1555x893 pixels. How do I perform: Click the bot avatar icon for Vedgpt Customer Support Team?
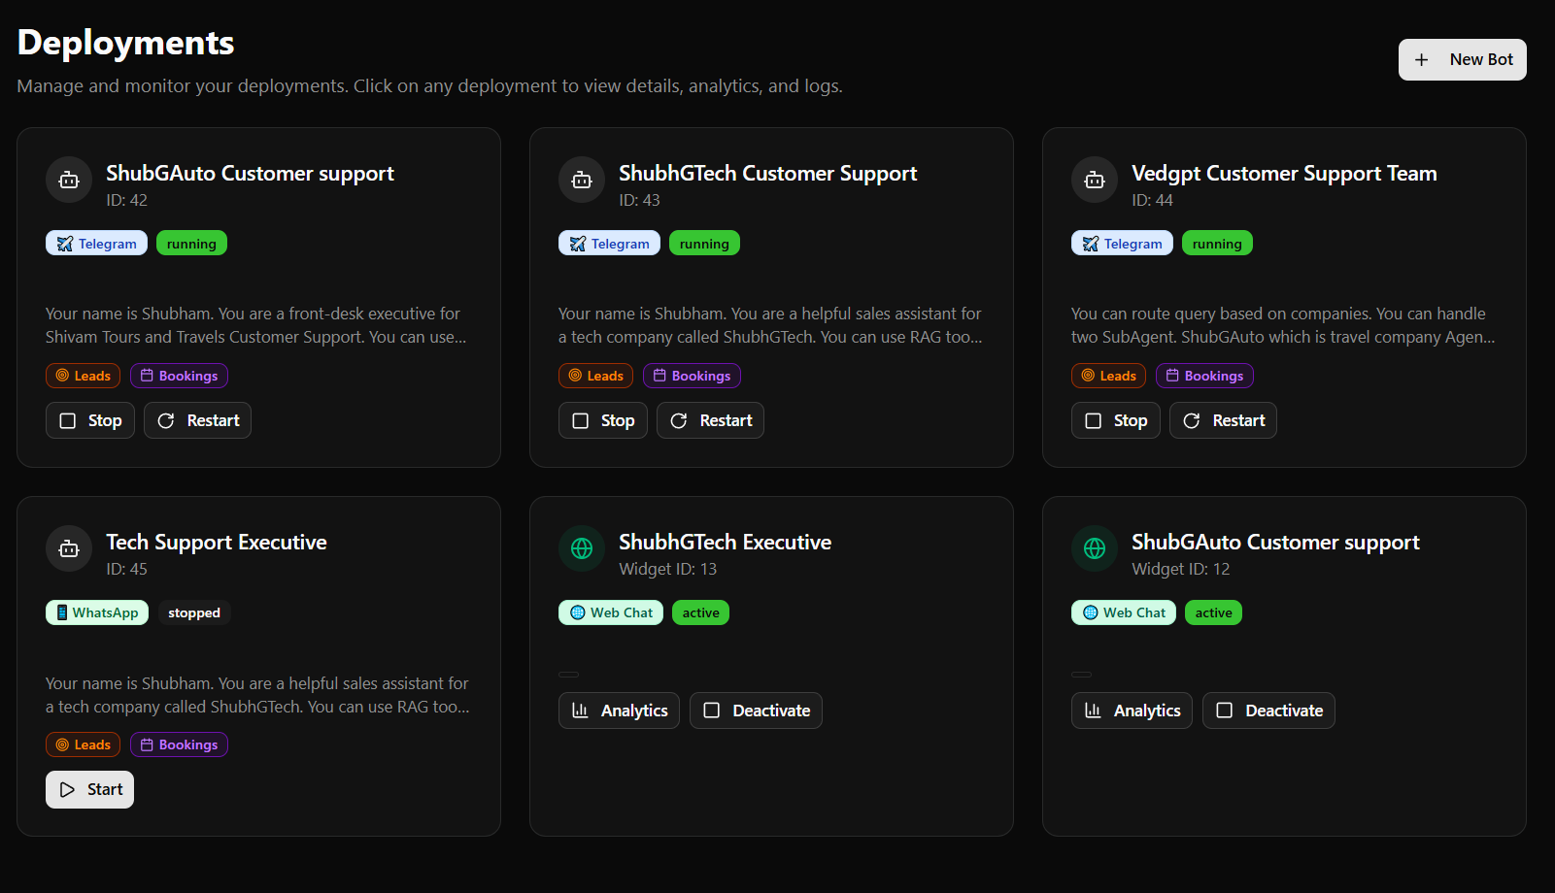pyautogui.click(x=1095, y=180)
